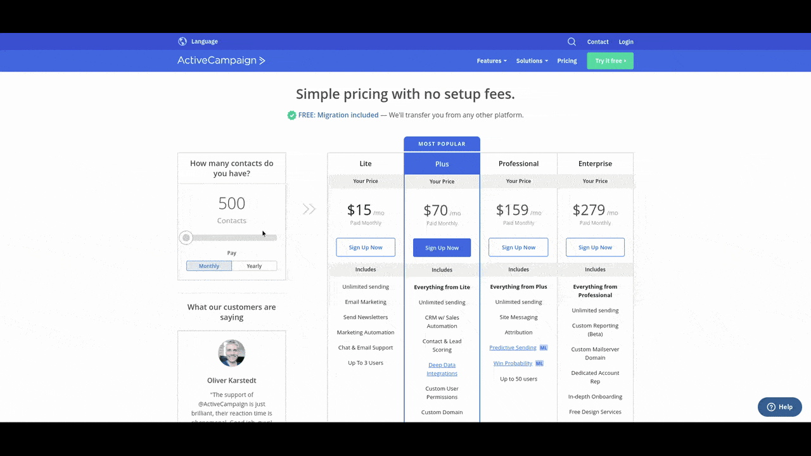Viewport: 811px width, 456px height.
Task: Click 'Chat & Email Support' feature
Action: tap(366, 348)
